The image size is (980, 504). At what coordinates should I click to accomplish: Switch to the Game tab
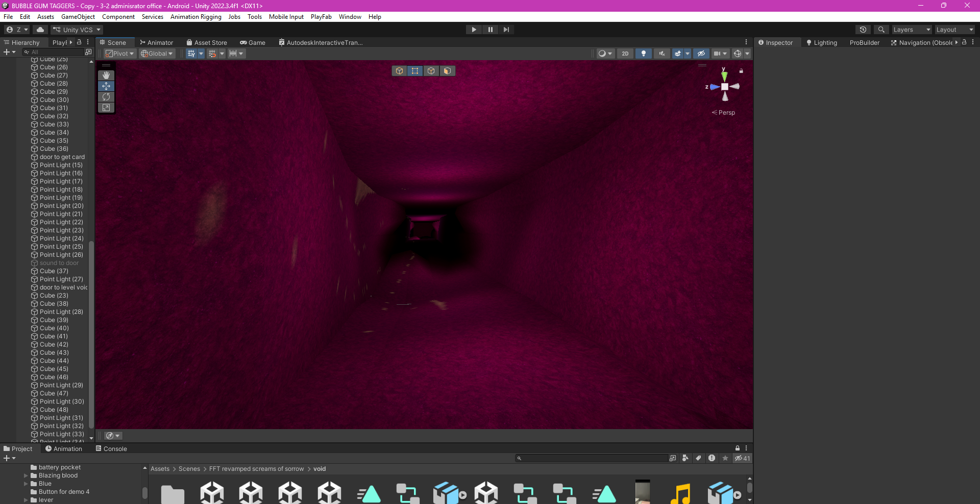click(x=253, y=43)
